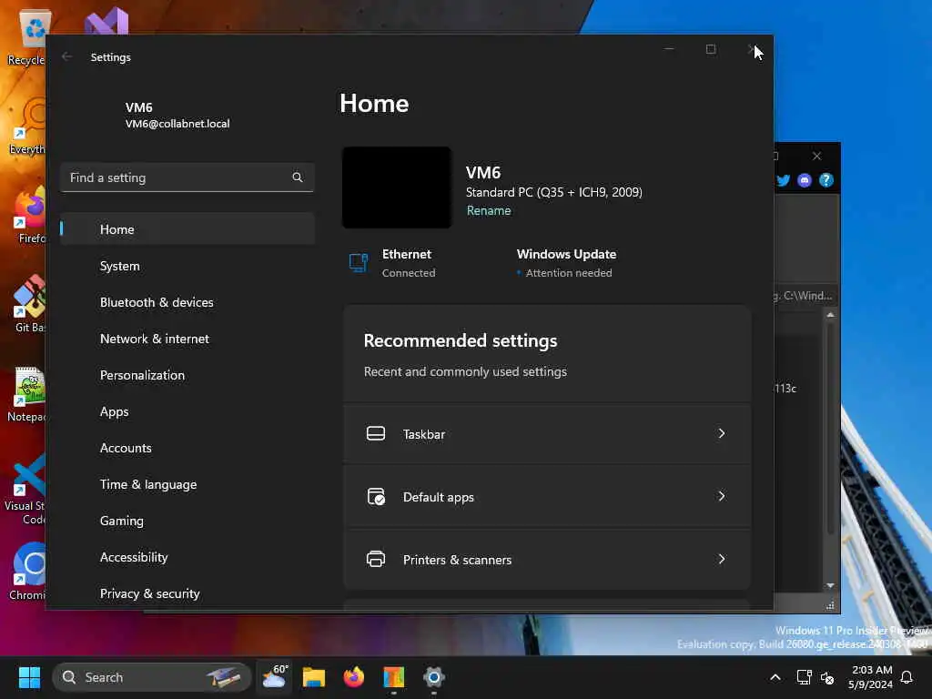The width and height of the screenshot is (932, 699).
Task: Open the colorful tiles app on taskbar
Action: click(393, 677)
